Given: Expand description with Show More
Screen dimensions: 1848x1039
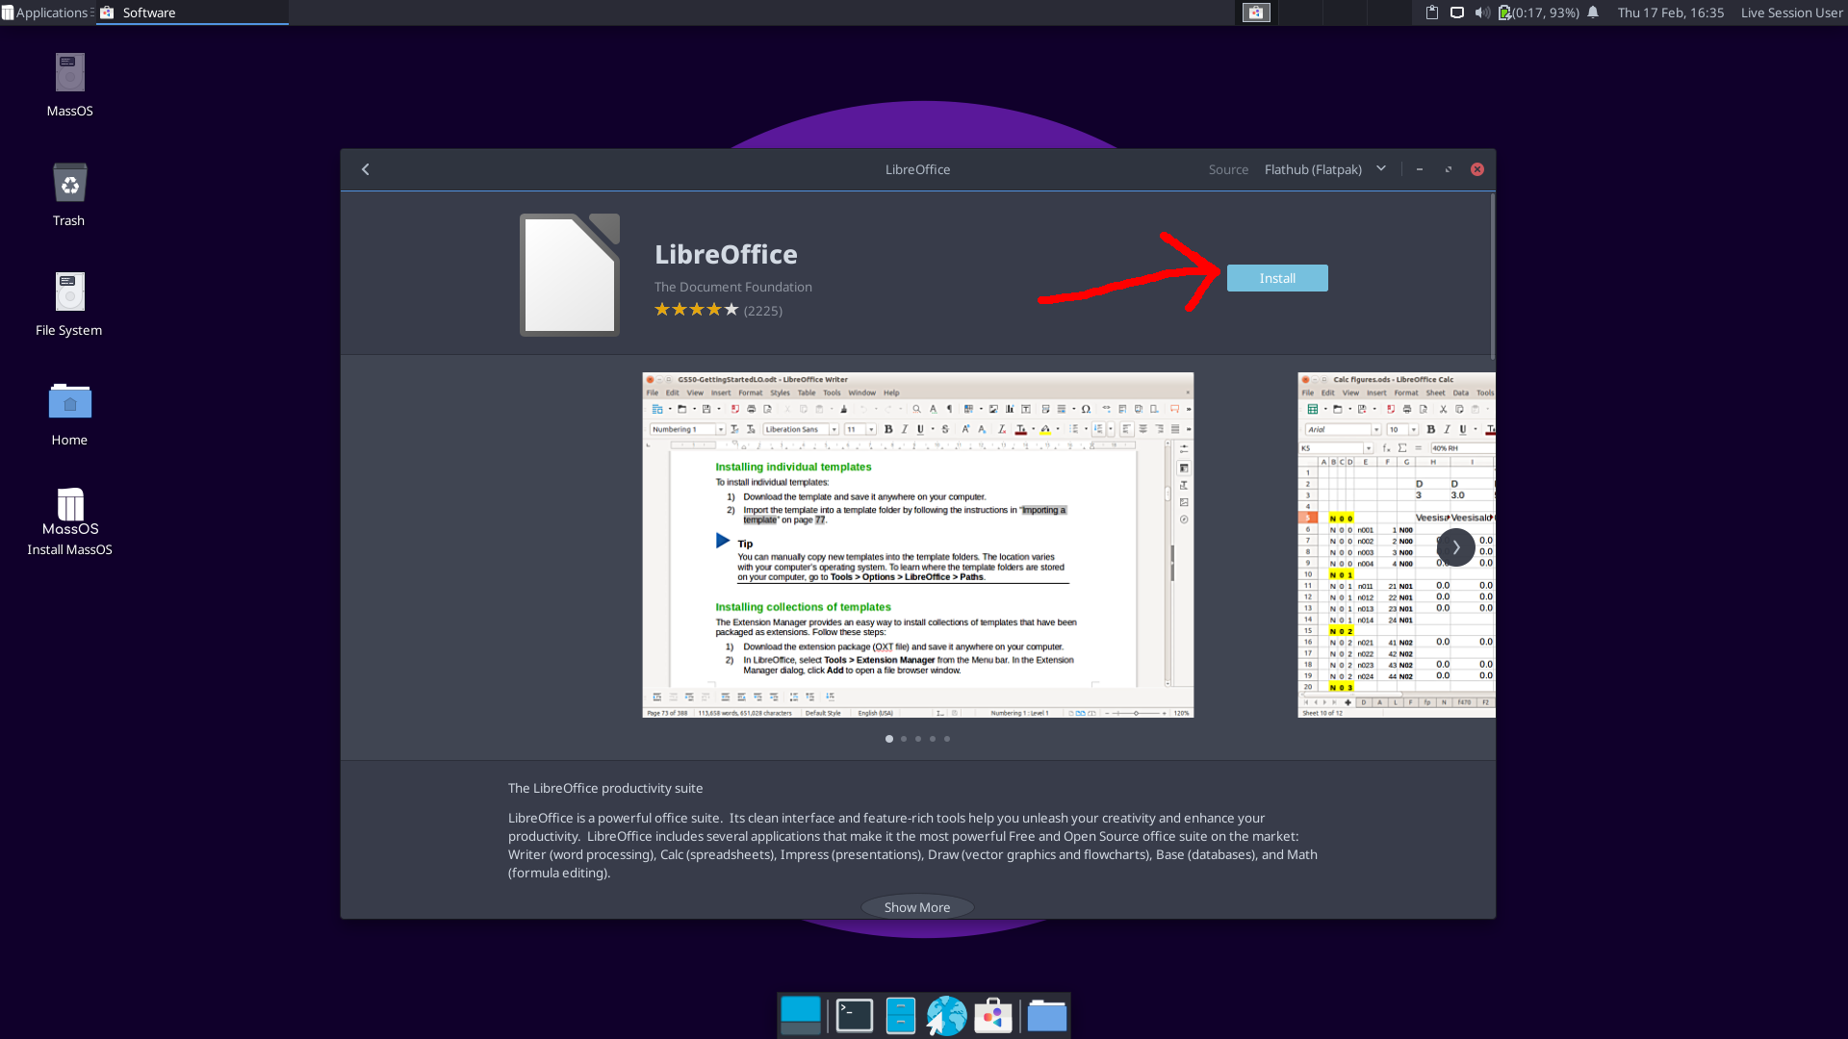Looking at the screenshot, I should 916,907.
